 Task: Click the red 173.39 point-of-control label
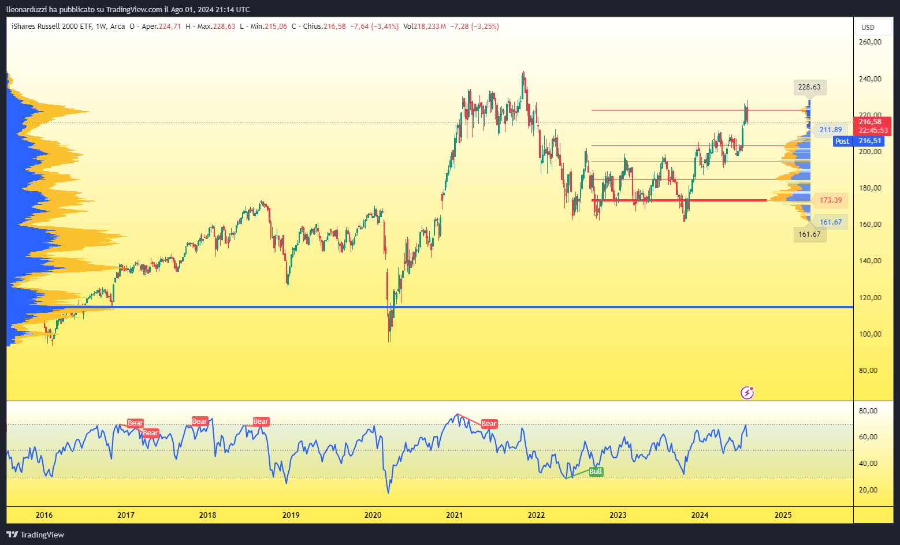click(x=831, y=200)
